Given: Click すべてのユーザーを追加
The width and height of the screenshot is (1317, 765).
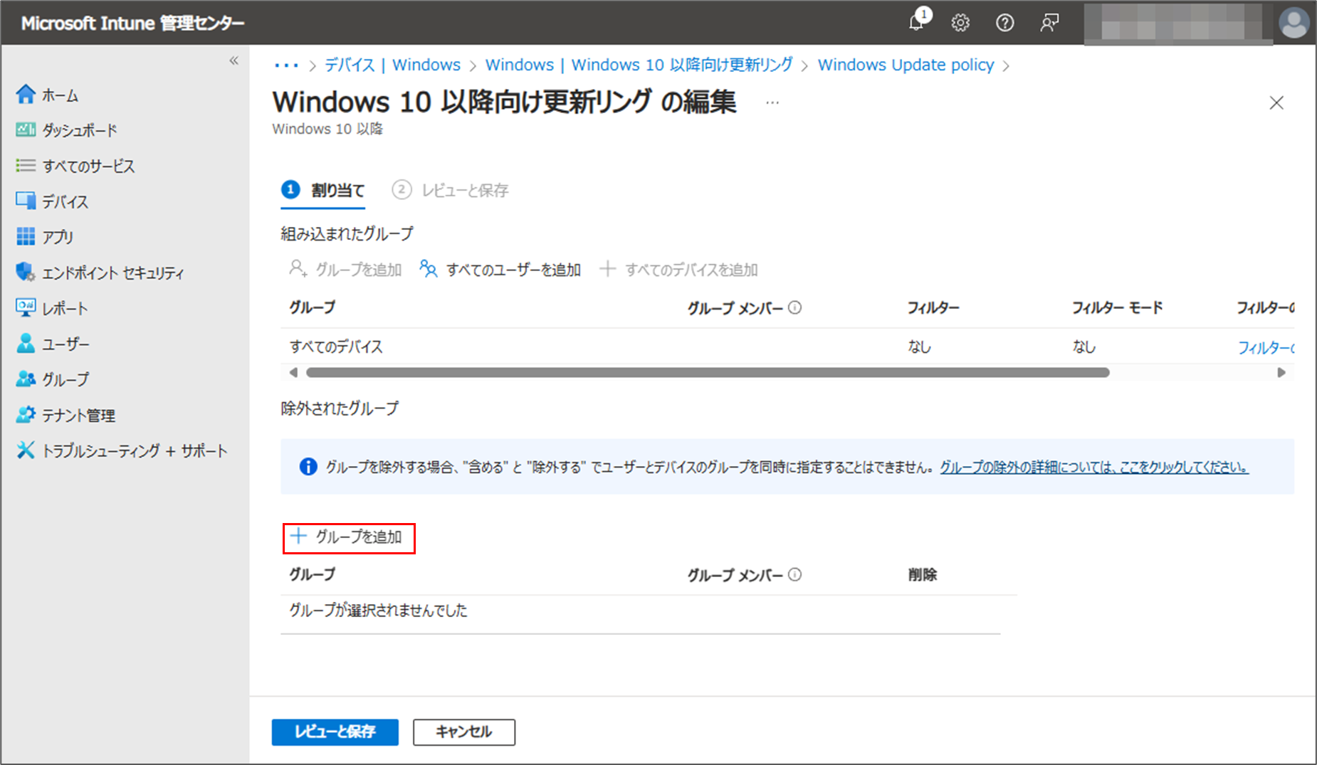Looking at the screenshot, I should (500, 269).
